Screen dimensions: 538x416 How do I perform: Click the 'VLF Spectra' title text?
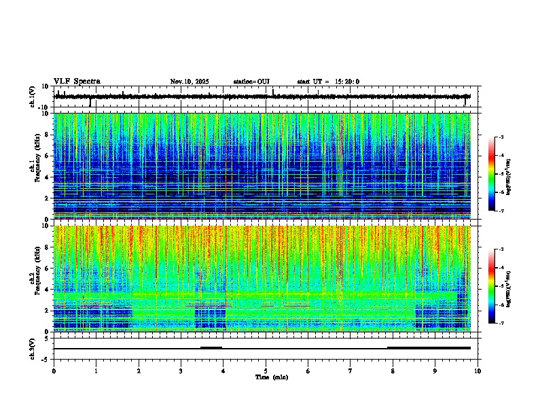pos(77,82)
